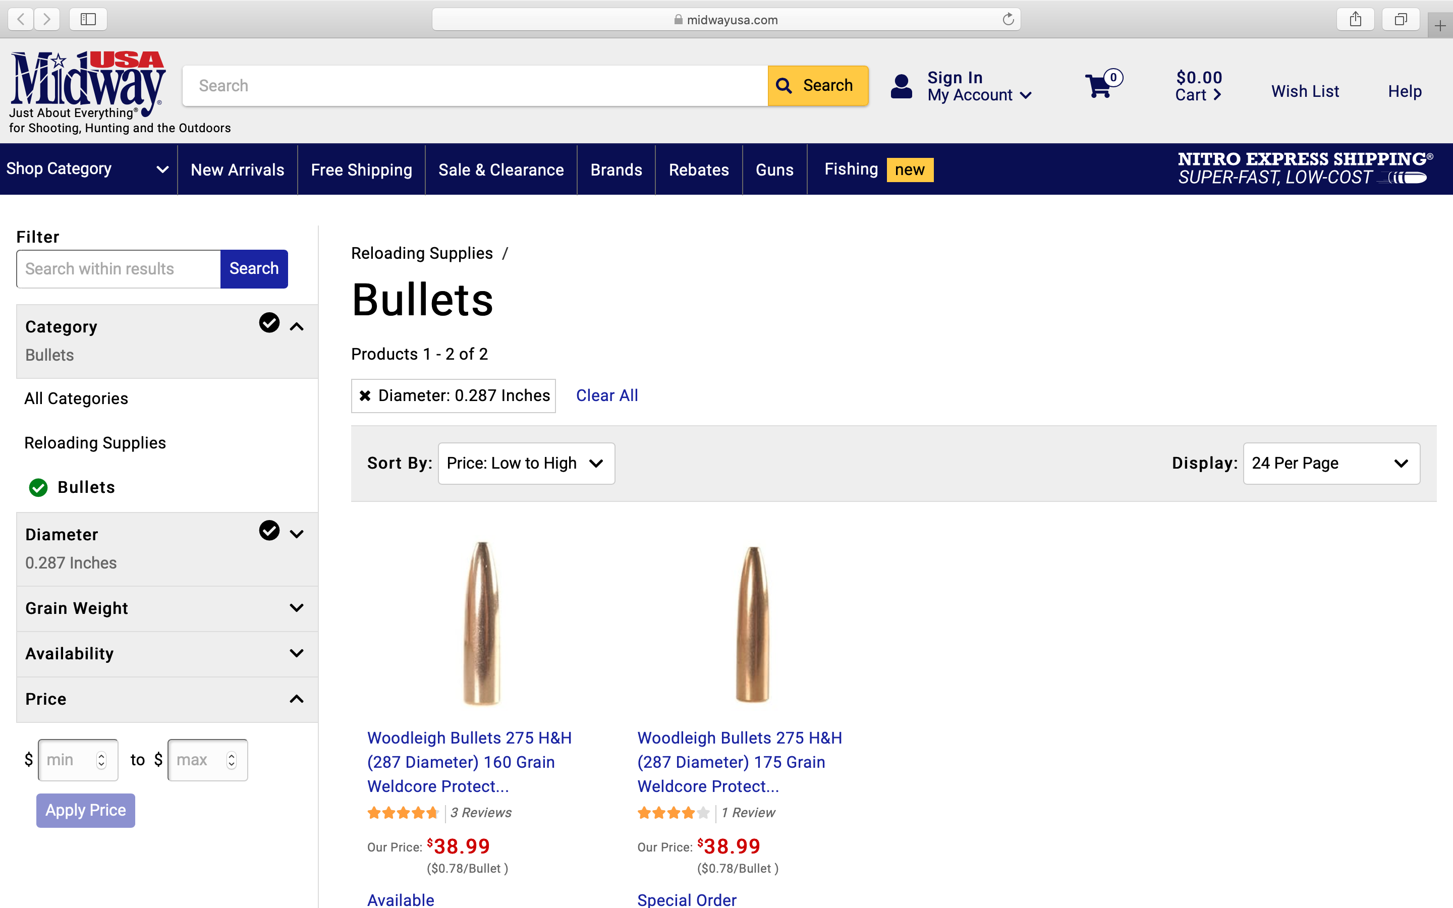
Task: Increment the min price stepper
Action: tap(101, 756)
